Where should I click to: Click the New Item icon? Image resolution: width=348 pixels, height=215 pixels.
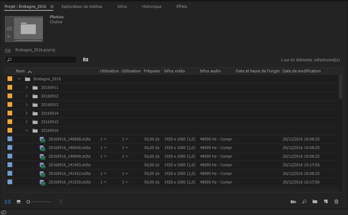tap(325, 202)
